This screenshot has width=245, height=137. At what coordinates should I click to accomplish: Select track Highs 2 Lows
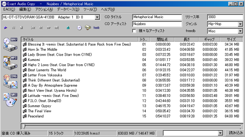pyautogui.click(x=61, y=65)
